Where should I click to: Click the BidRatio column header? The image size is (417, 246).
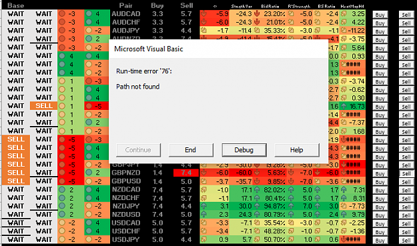270,7
